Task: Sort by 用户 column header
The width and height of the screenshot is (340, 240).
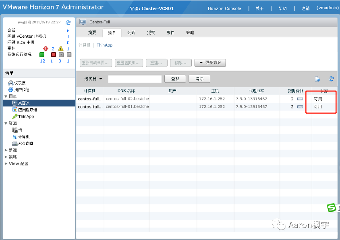Action: click(173, 91)
